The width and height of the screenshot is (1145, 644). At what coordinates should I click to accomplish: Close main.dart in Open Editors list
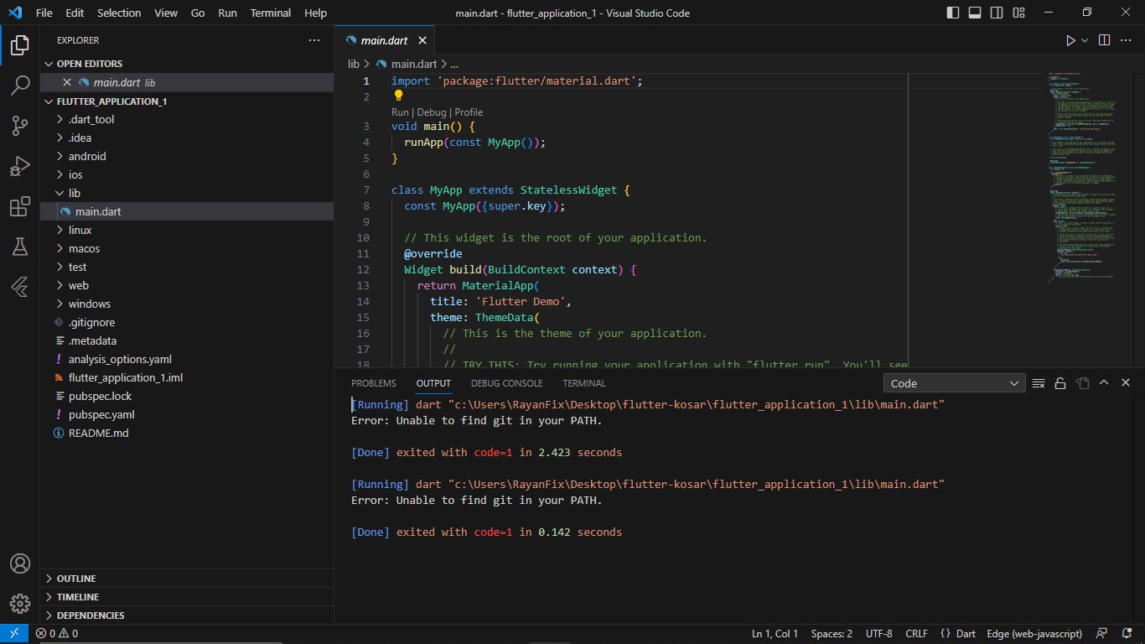(68, 82)
